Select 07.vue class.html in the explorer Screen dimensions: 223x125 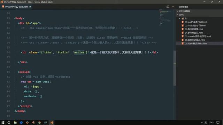(196, 43)
